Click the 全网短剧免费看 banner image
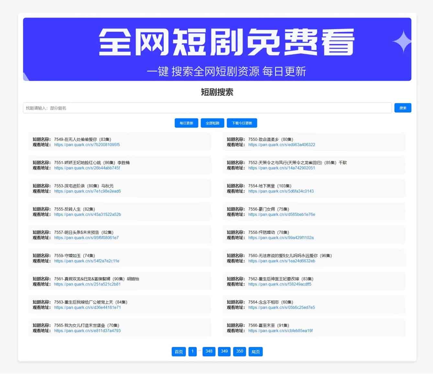The image size is (433, 374). 217,49
